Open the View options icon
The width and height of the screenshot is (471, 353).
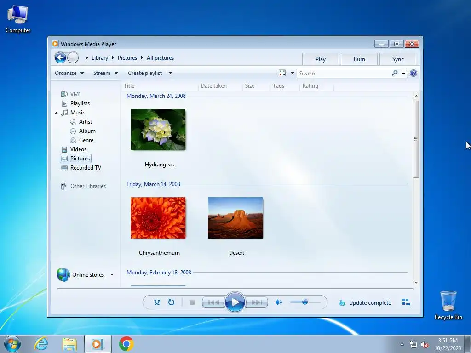coord(282,73)
